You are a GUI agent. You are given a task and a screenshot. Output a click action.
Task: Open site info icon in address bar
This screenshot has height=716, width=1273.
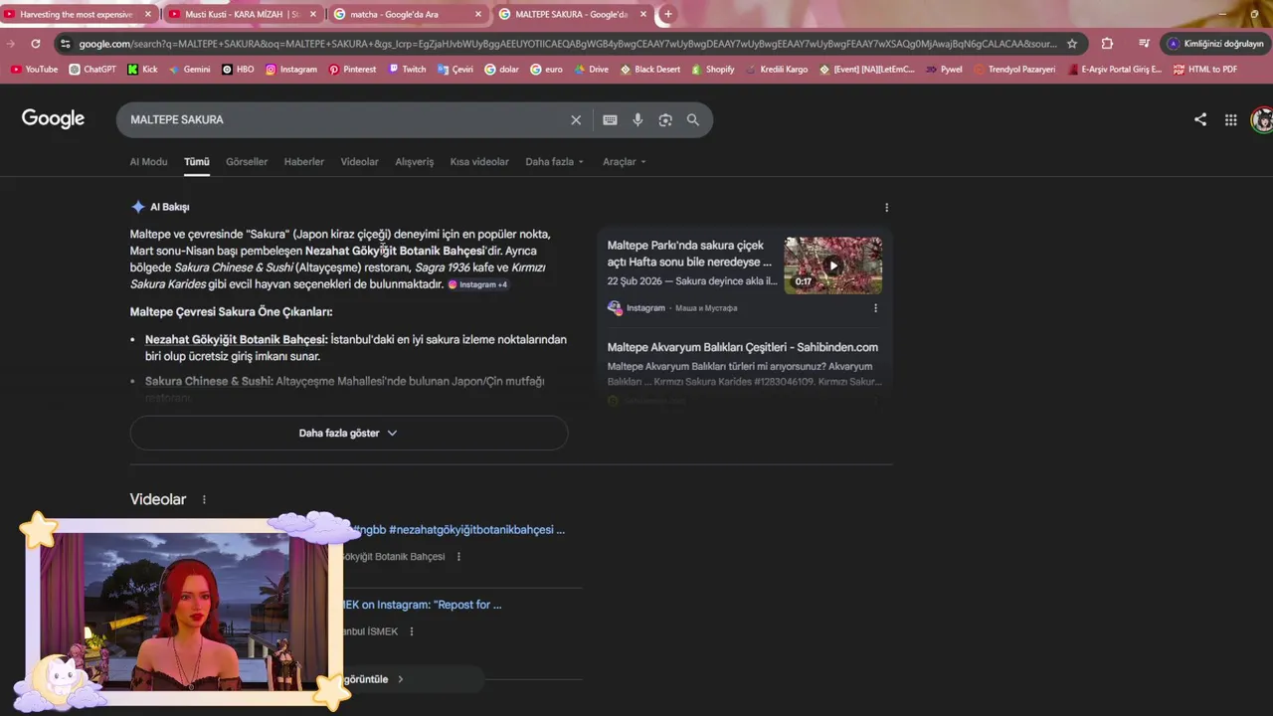tap(66, 44)
